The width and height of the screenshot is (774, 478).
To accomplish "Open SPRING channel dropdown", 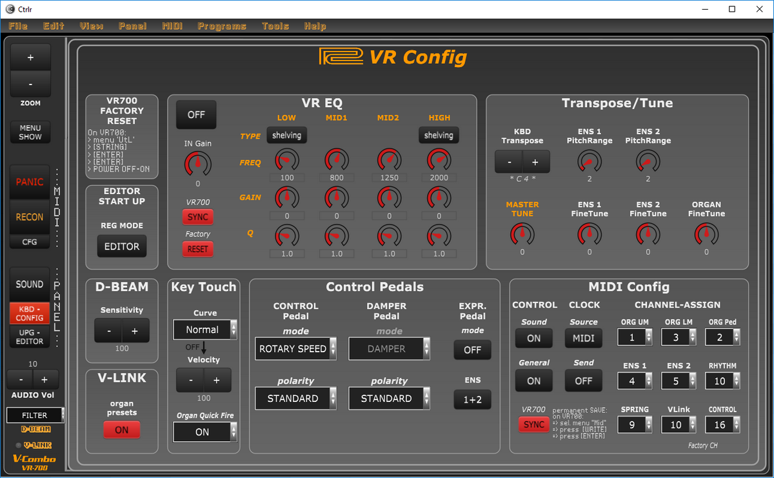I will point(634,425).
